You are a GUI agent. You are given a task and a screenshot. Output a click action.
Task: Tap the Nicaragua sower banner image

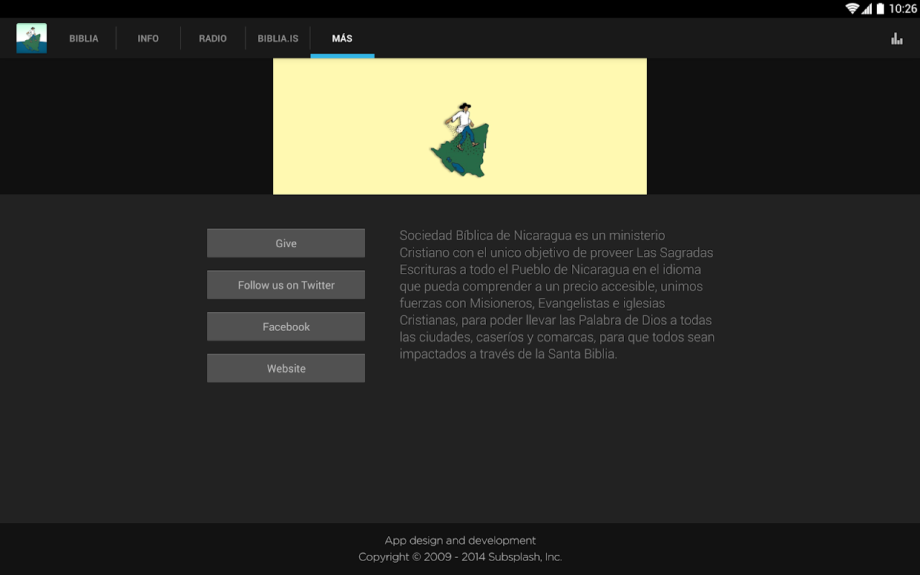(x=460, y=126)
